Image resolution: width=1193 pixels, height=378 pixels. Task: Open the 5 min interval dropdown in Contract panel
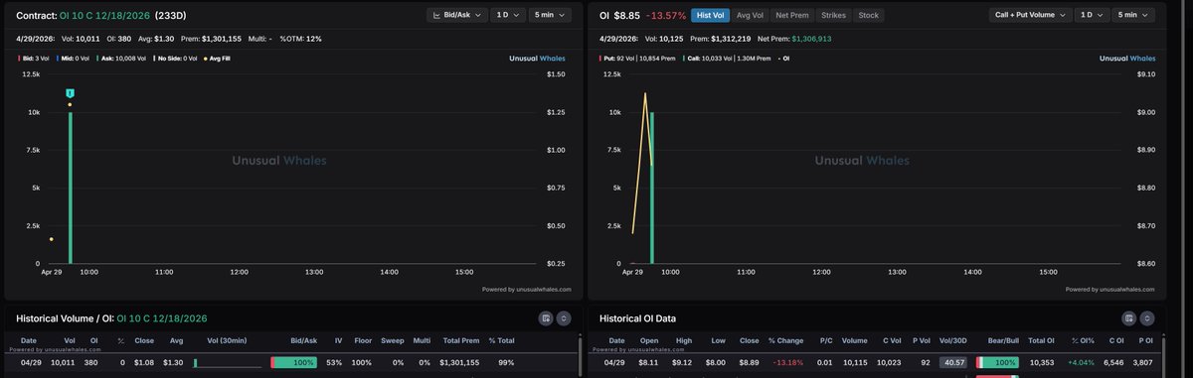[551, 15]
